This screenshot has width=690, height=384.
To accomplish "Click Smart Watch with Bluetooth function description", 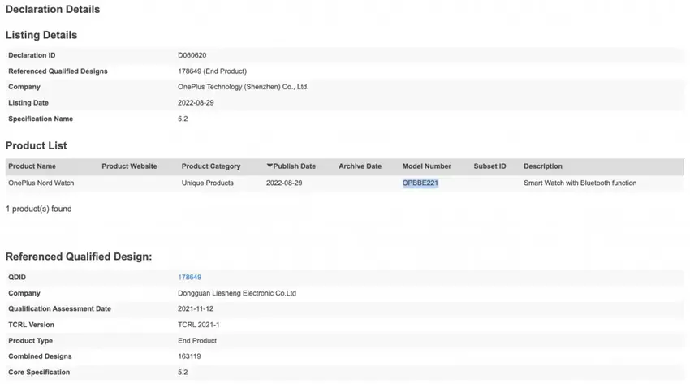I will pyautogui.click(x=580, y=183).
